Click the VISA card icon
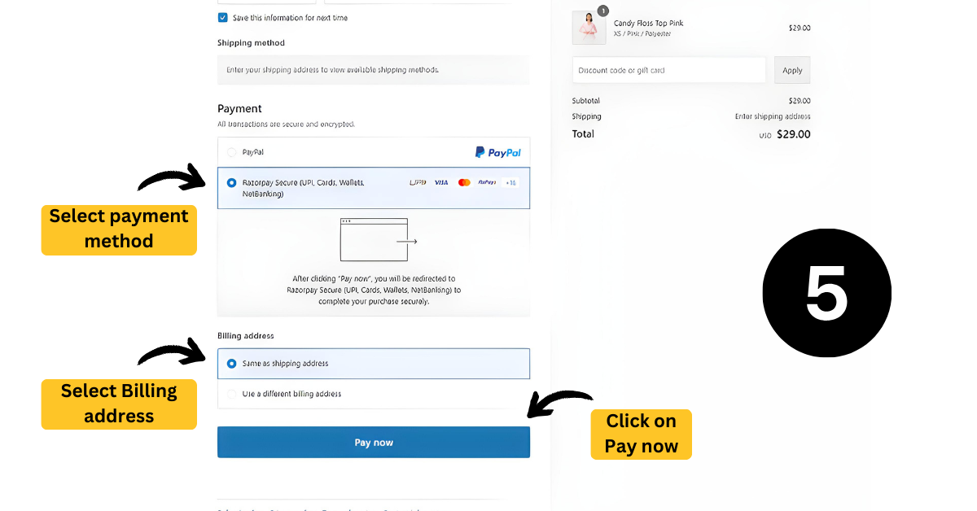This screenshot has width=977, height=511. click(441, 182)
